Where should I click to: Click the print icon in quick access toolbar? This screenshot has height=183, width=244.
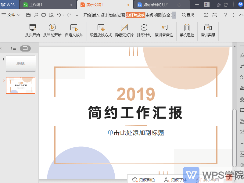point(44,15)
